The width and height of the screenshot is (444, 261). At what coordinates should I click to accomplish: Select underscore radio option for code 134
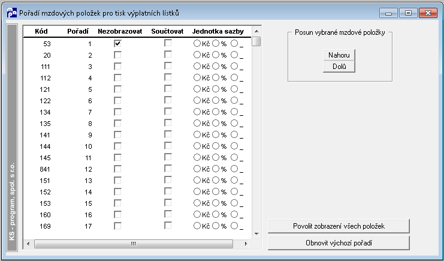click(x=234, y=112)
